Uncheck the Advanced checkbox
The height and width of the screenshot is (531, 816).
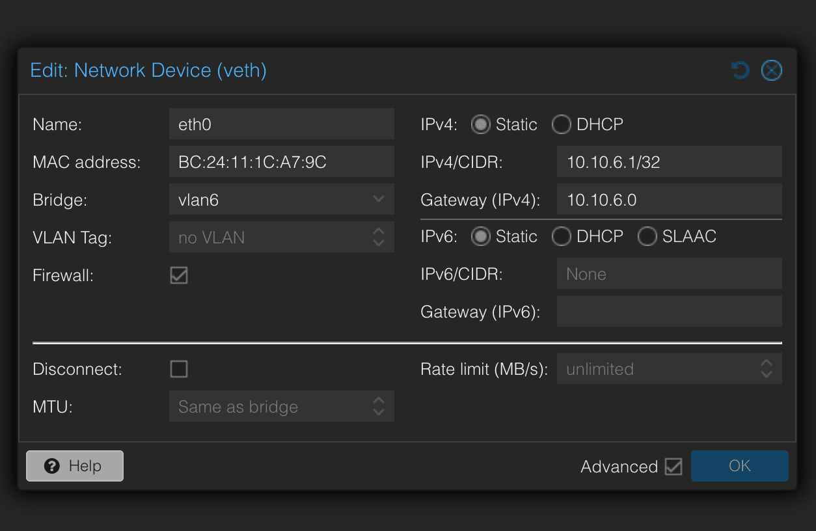[x=673, y=466]
